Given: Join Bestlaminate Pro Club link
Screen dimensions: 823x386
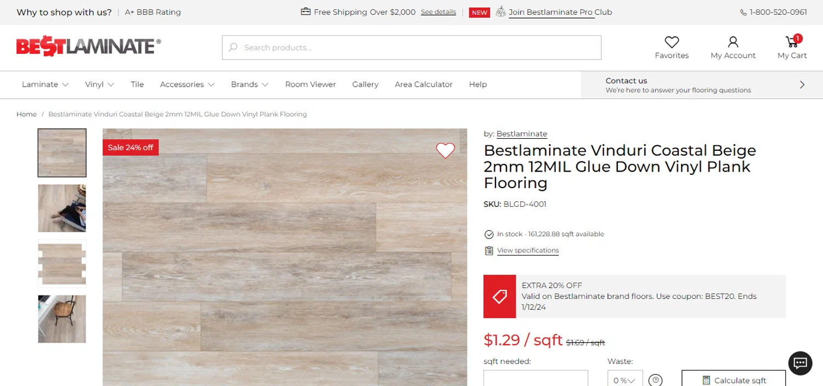Looking at the screenshot, I should point(560,12).
